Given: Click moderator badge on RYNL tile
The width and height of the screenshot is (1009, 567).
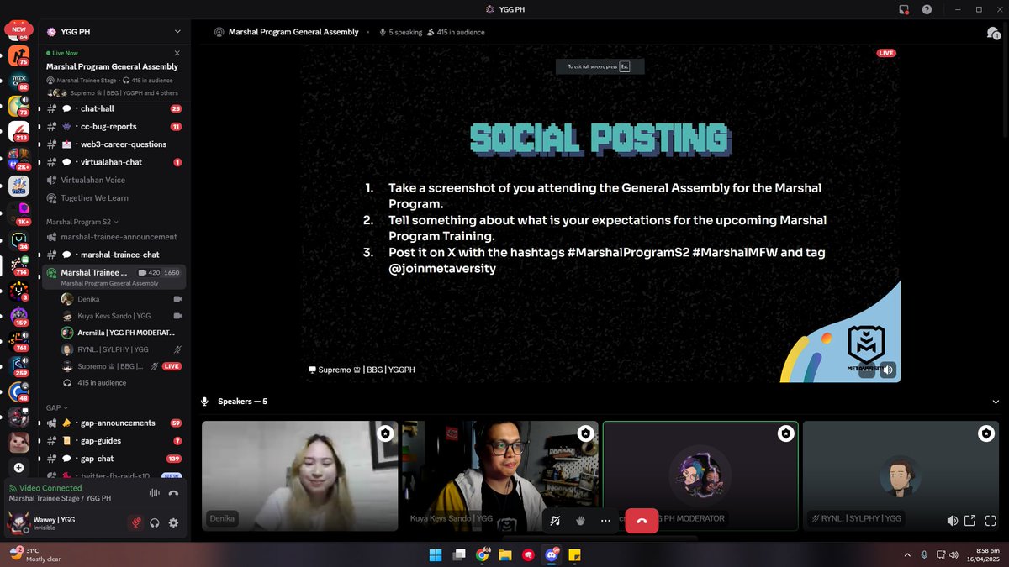Looking at the screenshot, I should 986,433.
